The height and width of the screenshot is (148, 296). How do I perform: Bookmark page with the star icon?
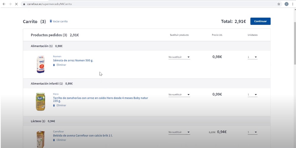(x=279, y=4)
